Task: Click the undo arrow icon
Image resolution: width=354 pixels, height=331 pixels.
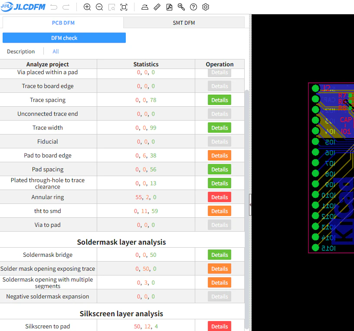Action: pyautogui.click(x=54, y=7)
